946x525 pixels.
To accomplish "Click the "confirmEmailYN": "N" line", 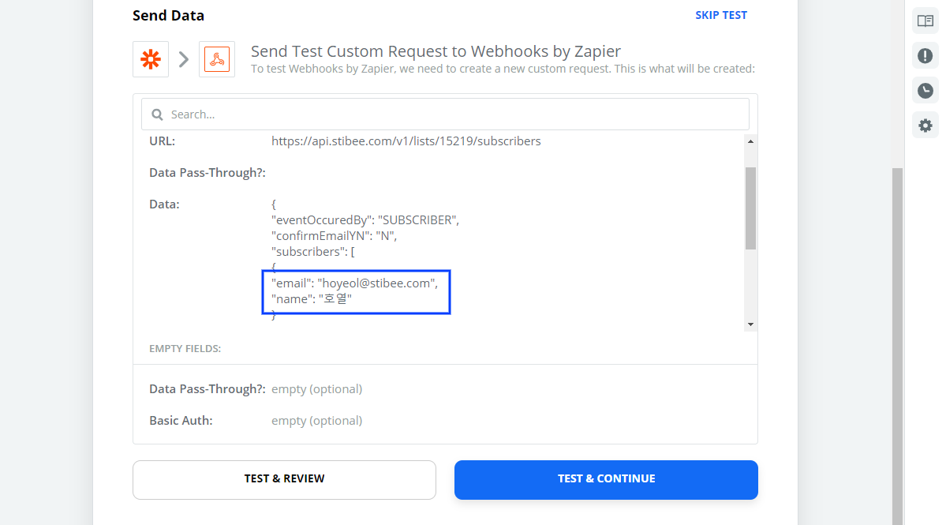I will (x=335, y=236).
